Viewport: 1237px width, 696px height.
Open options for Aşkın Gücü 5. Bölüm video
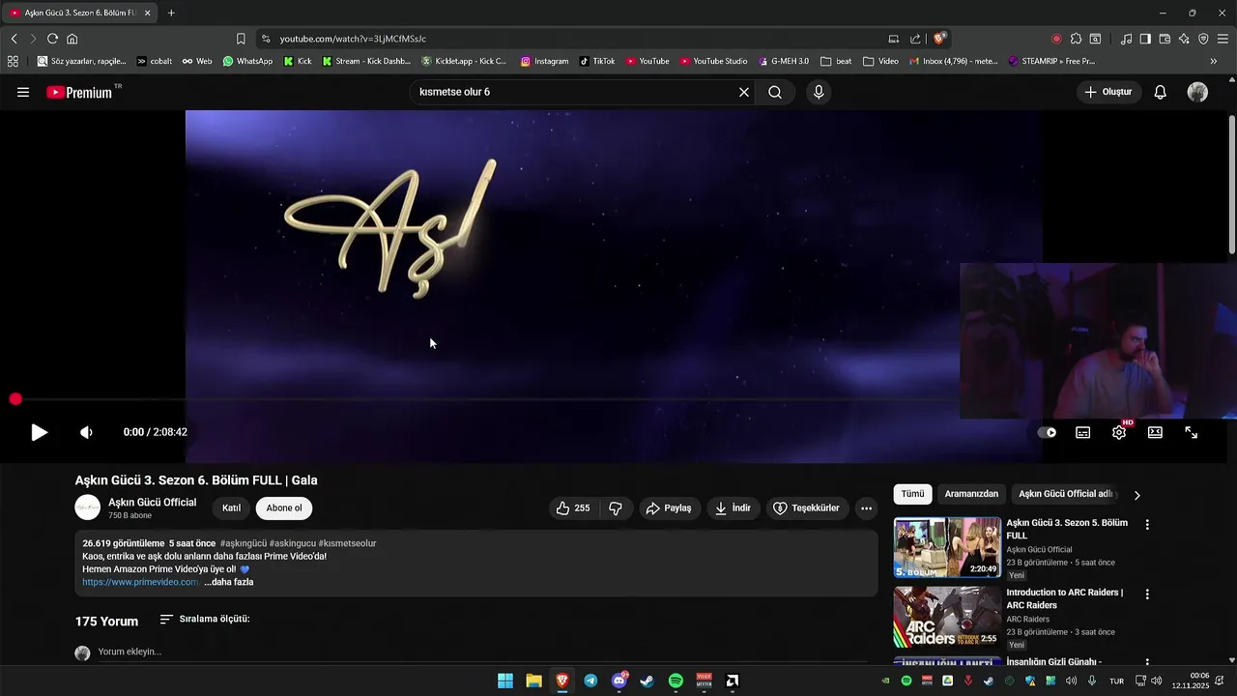click(x=1147, y=525)
